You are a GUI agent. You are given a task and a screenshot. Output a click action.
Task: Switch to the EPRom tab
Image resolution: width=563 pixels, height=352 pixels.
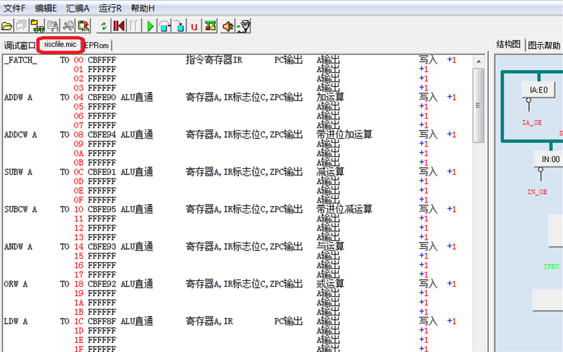click(97, 45)
